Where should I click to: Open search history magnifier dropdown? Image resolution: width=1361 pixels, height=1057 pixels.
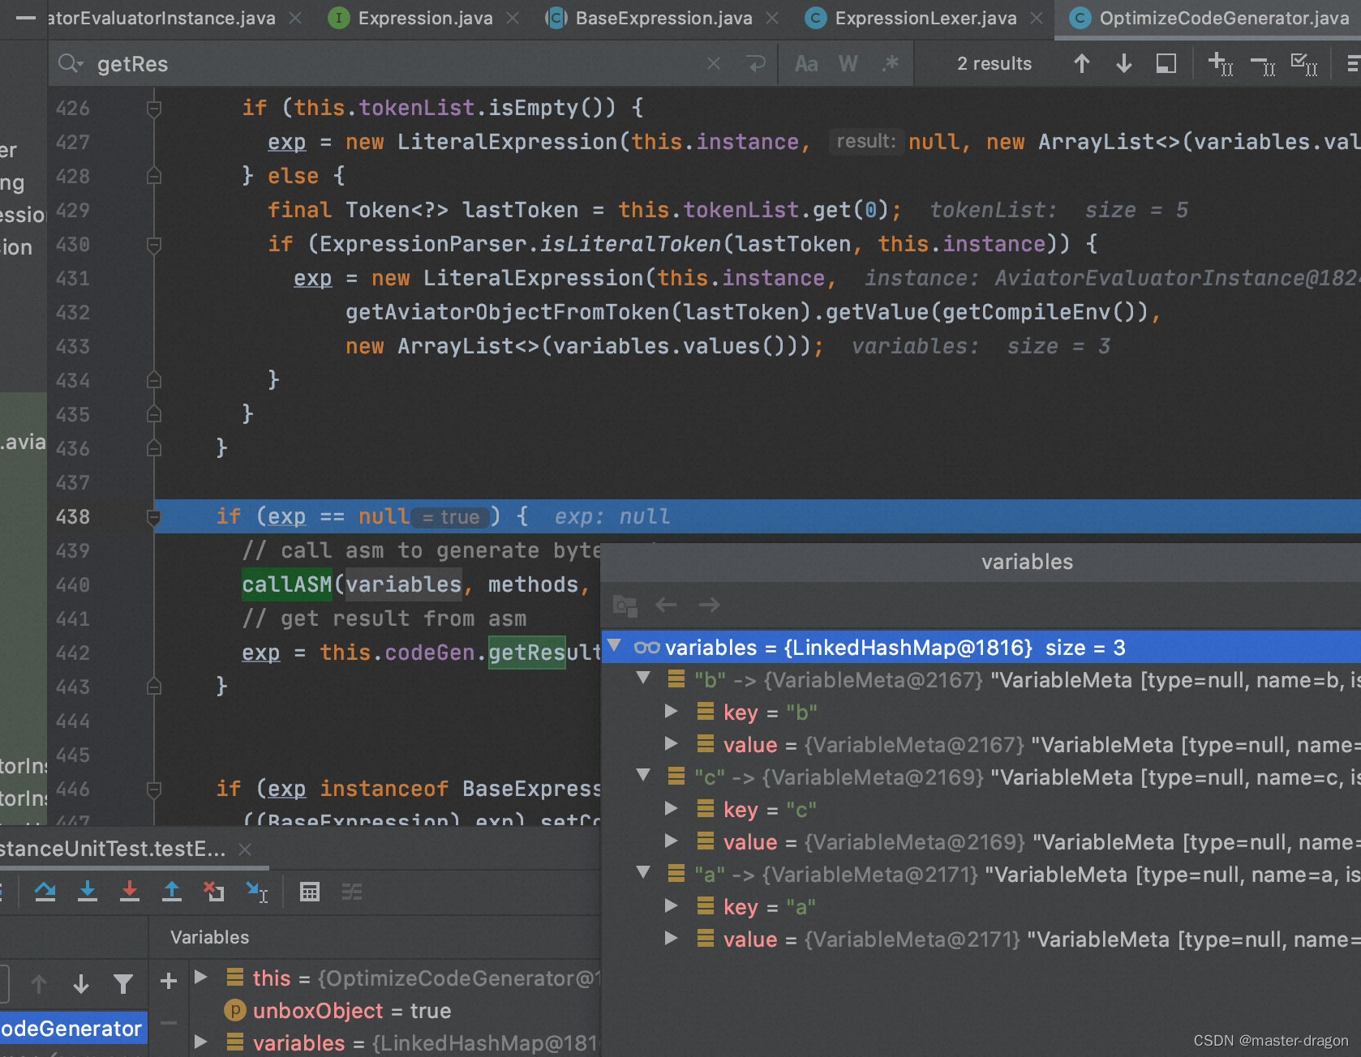(x=71, y=63)
